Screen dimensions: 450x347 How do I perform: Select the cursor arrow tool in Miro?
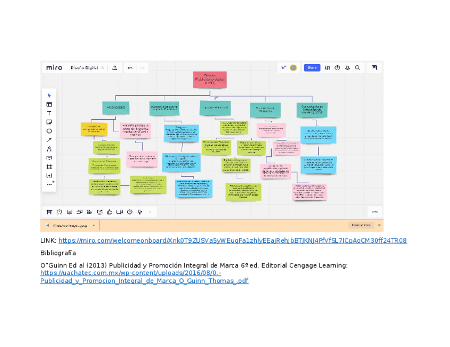pyautogui.click(x=49, y=95)
